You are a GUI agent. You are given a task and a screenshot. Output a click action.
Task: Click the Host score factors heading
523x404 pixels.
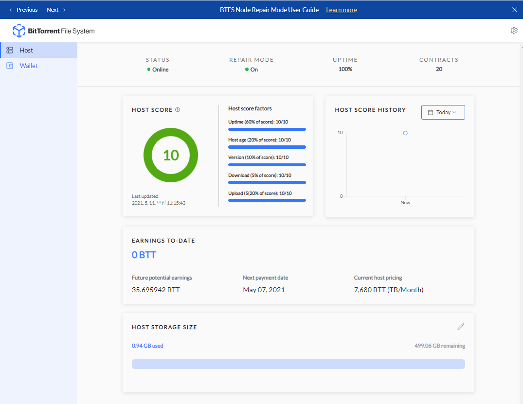coord(250,108)
